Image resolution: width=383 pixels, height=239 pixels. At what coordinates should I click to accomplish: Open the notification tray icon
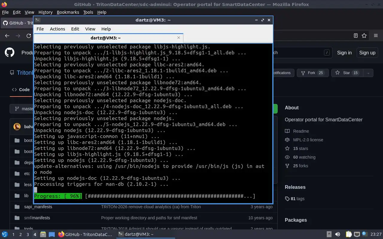(x=365, y=234)
